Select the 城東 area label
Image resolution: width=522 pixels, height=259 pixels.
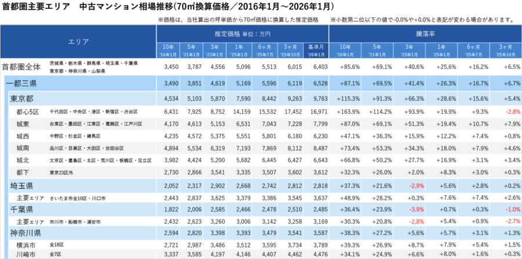[23, 123]
